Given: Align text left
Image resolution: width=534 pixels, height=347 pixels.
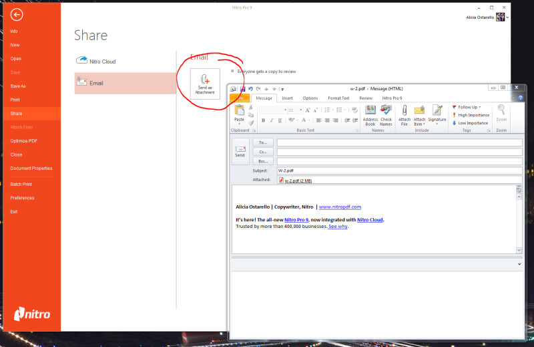Looking at the screenshot, I should (319, 120).
